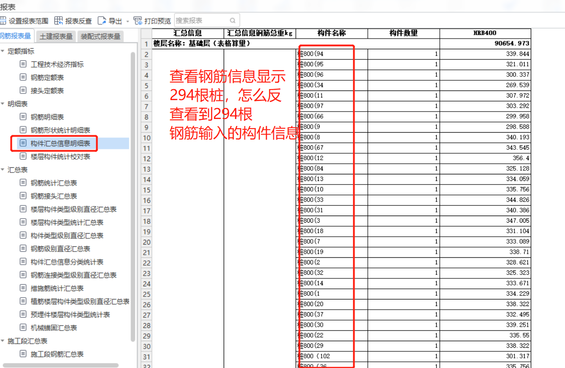Image resolution: width=565 pixels, height=368 pixels.
Task: Open the 预埋件楼层构件类型统计表 report
Action: coord(70,315)
